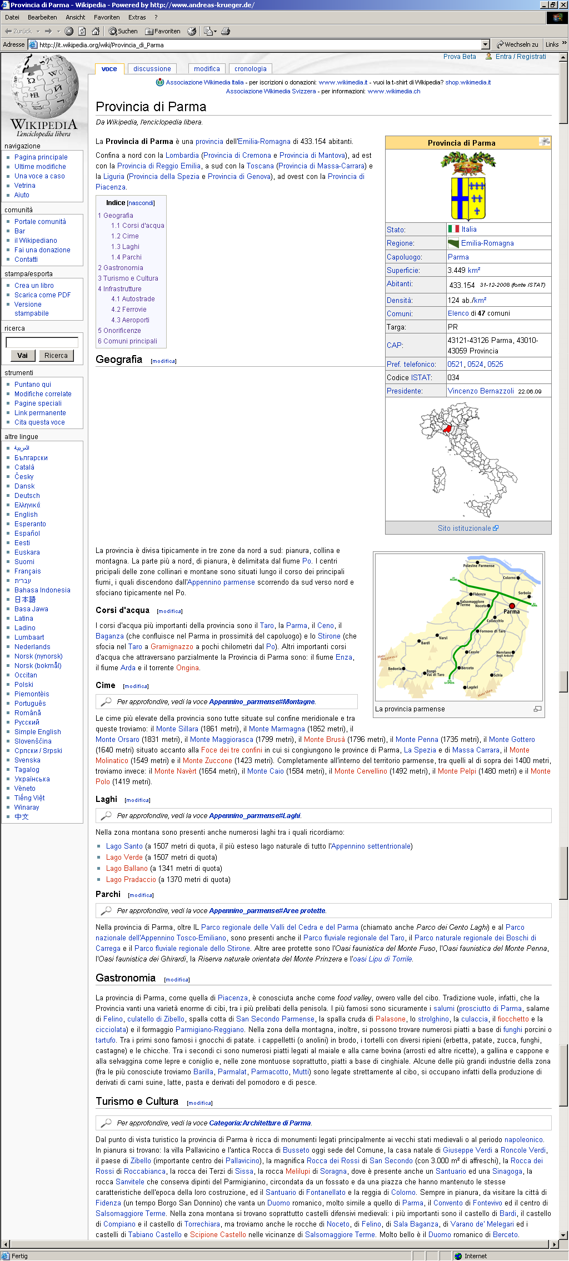The image size is (569, 1261).
Task: Open the address bar dropdown arrow
Action: (x=485, y=44)
